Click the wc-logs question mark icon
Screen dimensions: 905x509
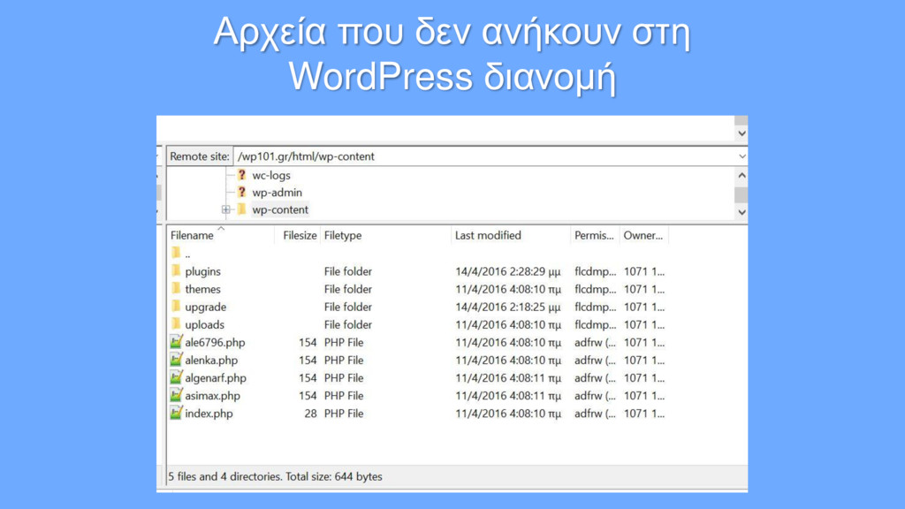pyautogui.click(x=242, y=175)
